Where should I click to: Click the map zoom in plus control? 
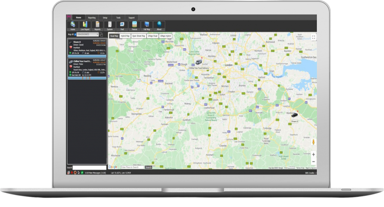[x=313, y=154]
